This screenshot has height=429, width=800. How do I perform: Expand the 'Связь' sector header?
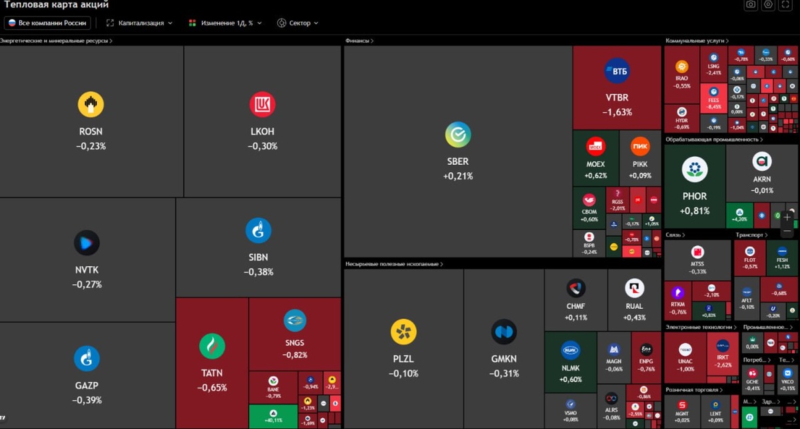[674, 235]
